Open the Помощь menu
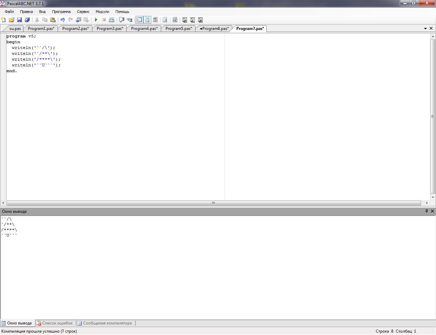Viewport: 436px width, 335px height. tap(122, 12)
